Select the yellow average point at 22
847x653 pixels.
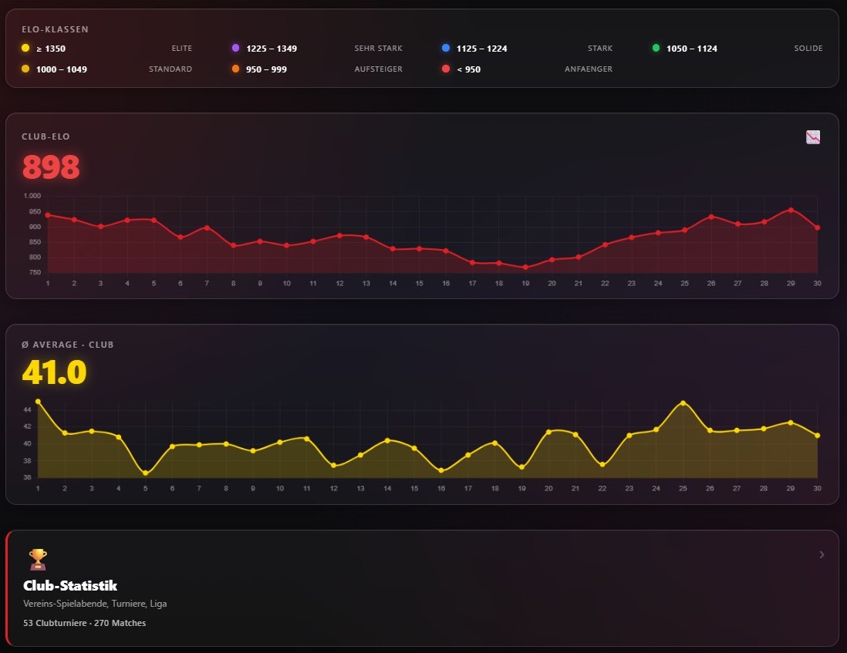602,464
